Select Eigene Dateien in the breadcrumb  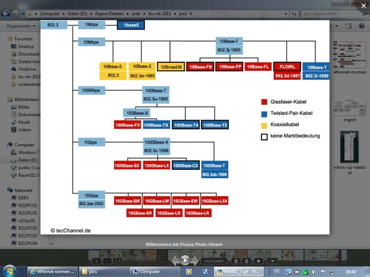coord(109,14)
